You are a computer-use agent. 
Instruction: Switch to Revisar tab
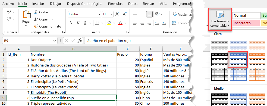tap(149, 4)
